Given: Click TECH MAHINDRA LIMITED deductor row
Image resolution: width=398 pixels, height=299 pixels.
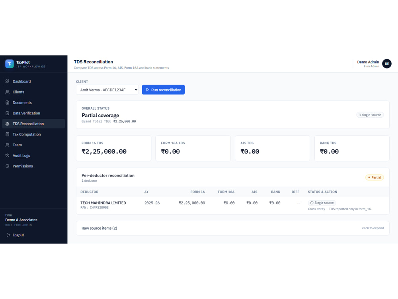Looking at the screenshot, I should [x=232, y=205].
